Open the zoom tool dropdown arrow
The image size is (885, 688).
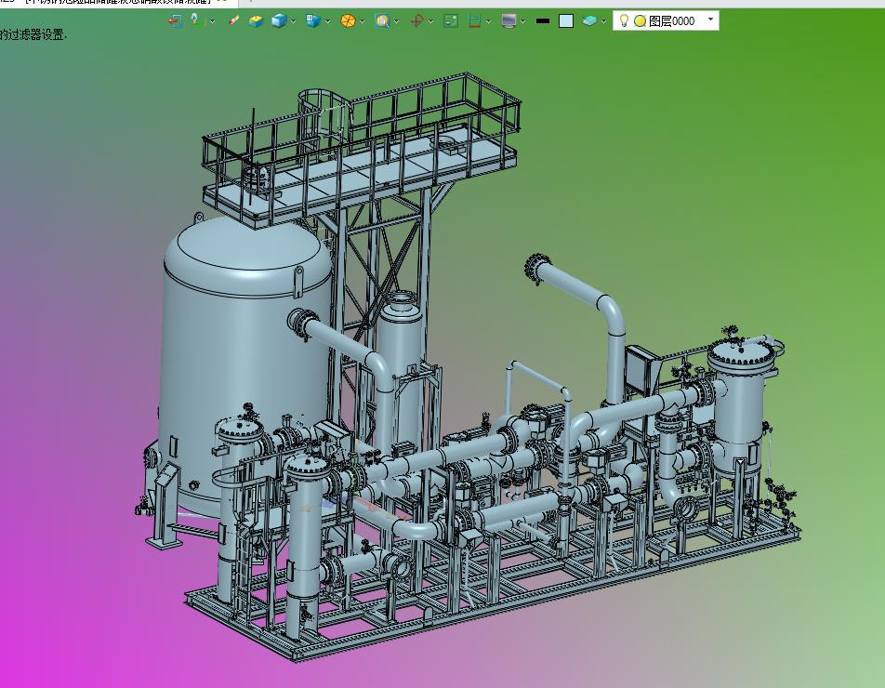397,21
